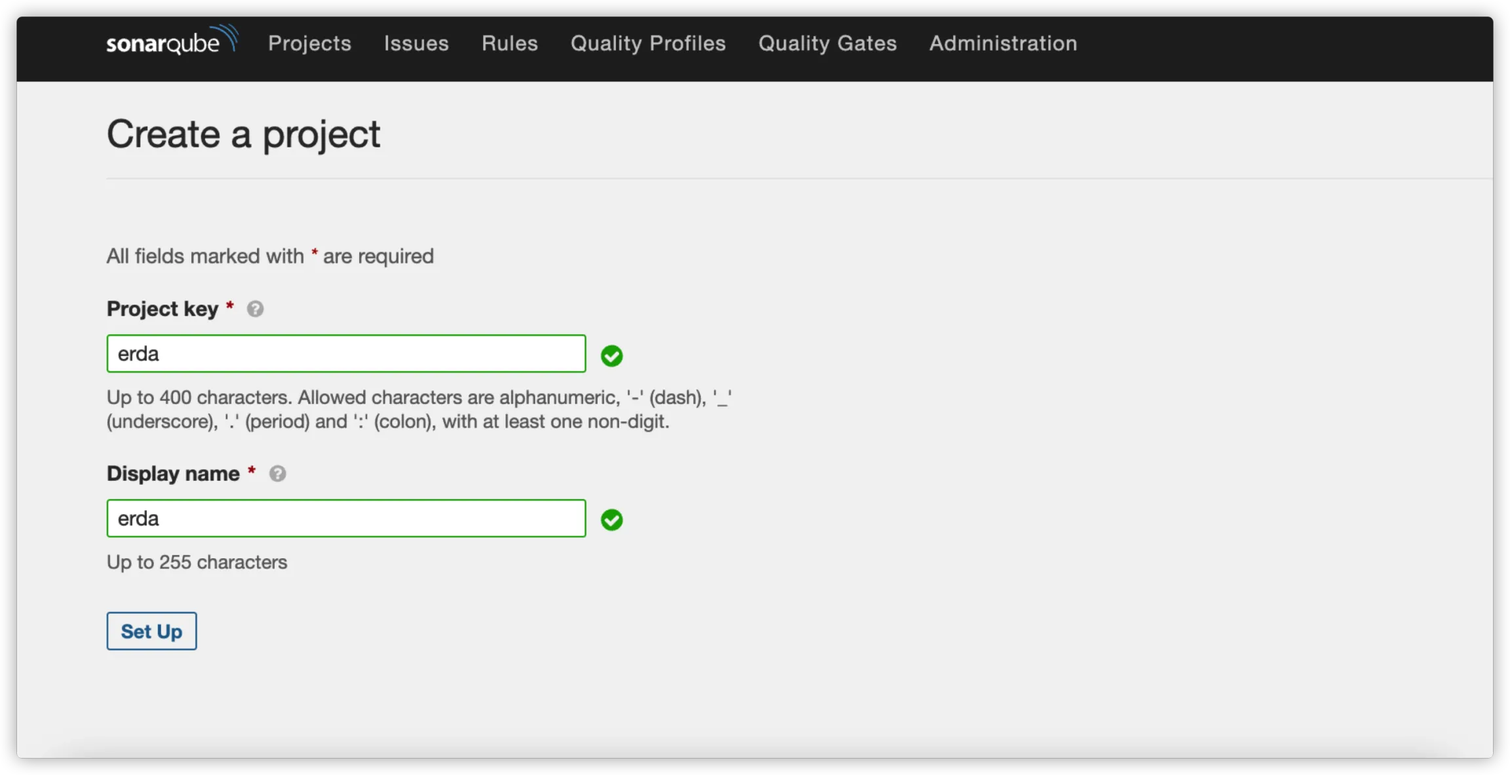Image resolution: width=1510 pixels, height=775 pixels.
Task: Open Quality Gates in navigation
Action: 827,43
